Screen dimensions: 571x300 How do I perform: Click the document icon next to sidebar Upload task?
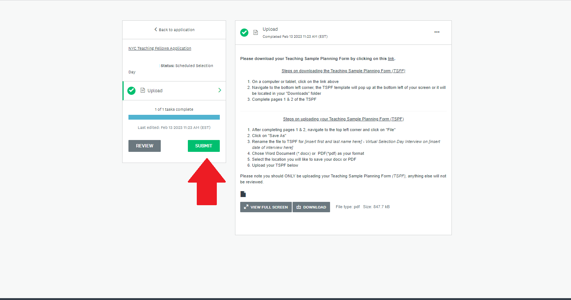point(142,90)
